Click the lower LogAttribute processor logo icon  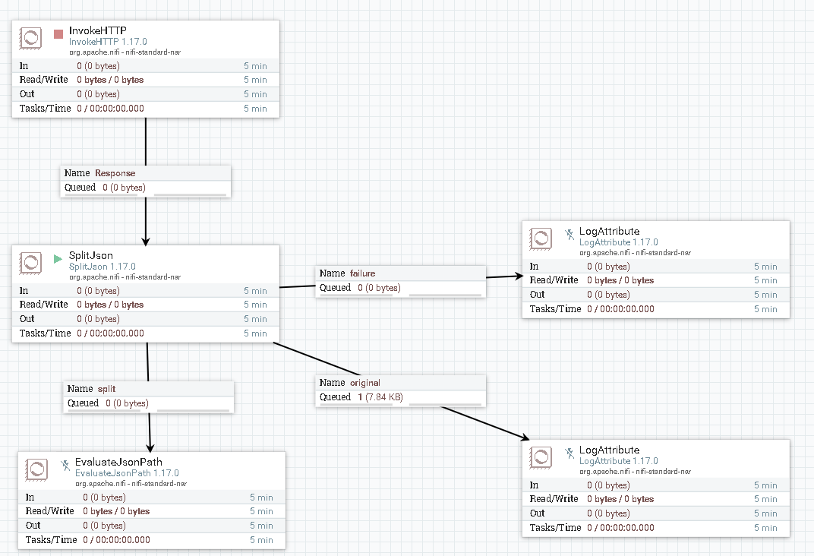pos(540,456)
